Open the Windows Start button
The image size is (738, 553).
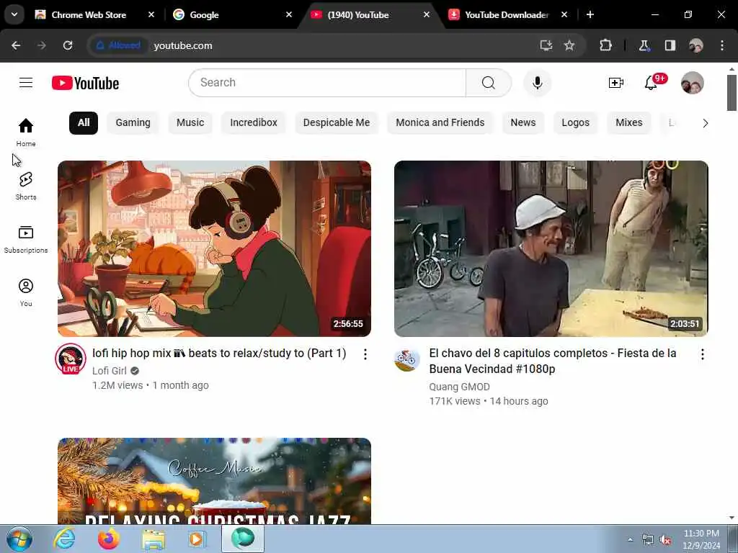coord(19,539)
